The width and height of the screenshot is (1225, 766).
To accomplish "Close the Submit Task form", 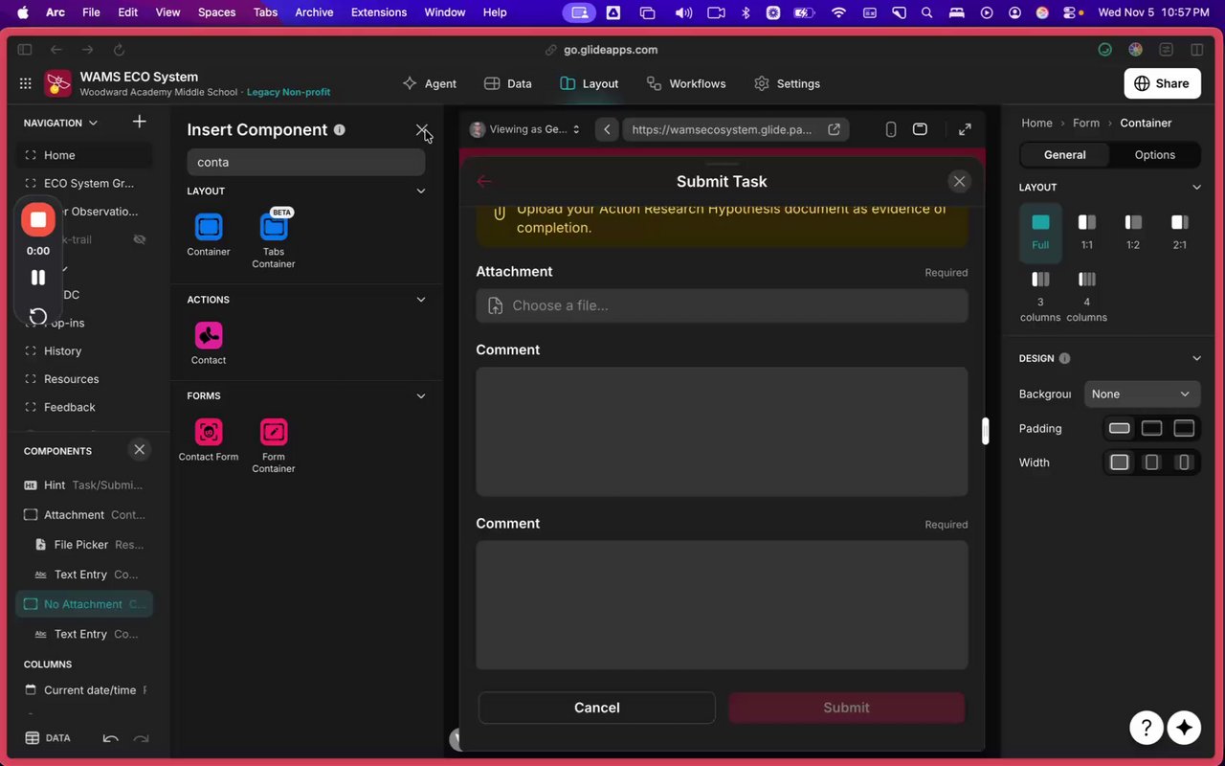I will pos(959,181).
